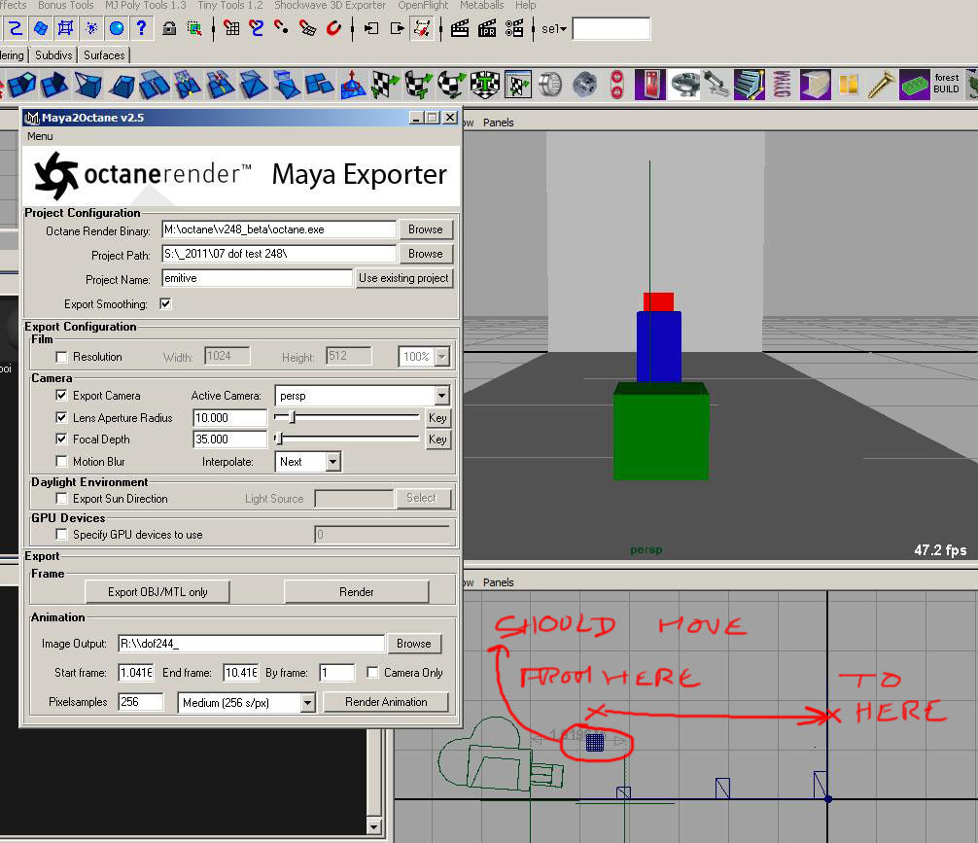Image resolution: width=978 pixels, height=843 pixels.
Task: Switch to the Subdivs shelf tab
Action: click(53, 54)
